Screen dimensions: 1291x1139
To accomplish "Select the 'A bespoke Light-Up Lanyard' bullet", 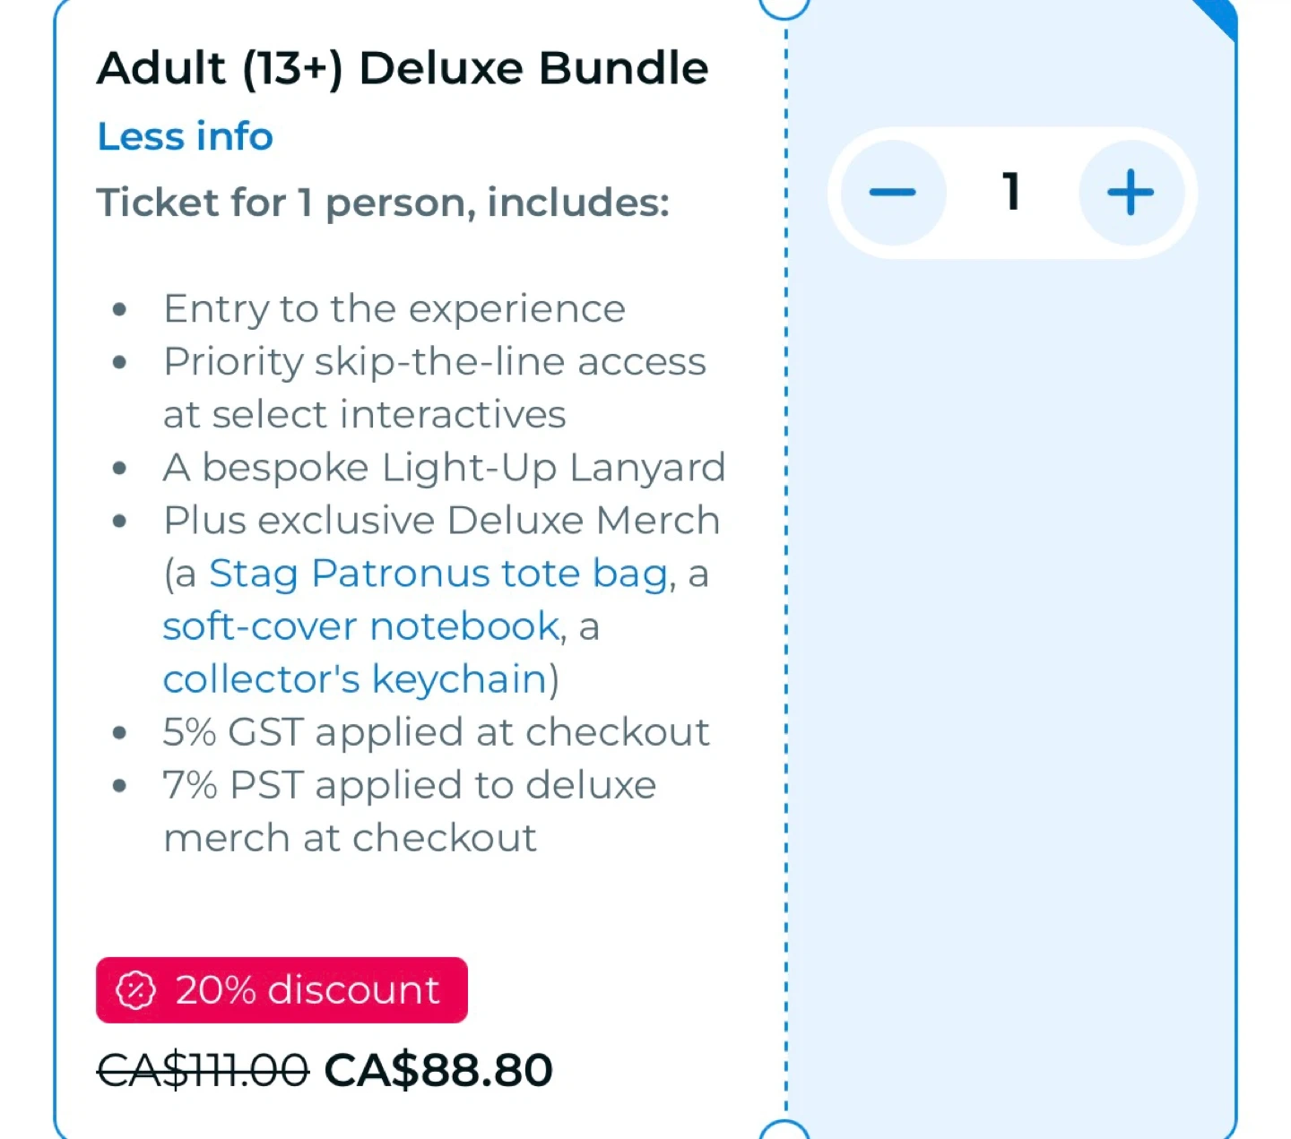I will point(444,468).
